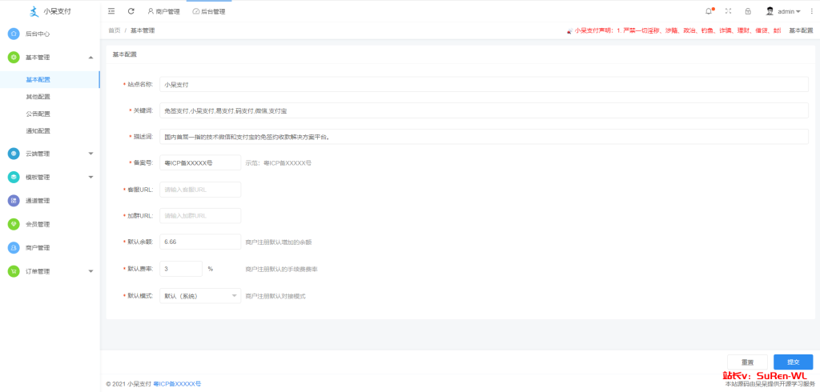Click the refresh page icon
This screenshot has width=820, height=392.
point(131,11)
